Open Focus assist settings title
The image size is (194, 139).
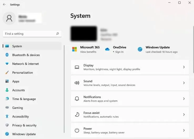click(x=91, y=113)
